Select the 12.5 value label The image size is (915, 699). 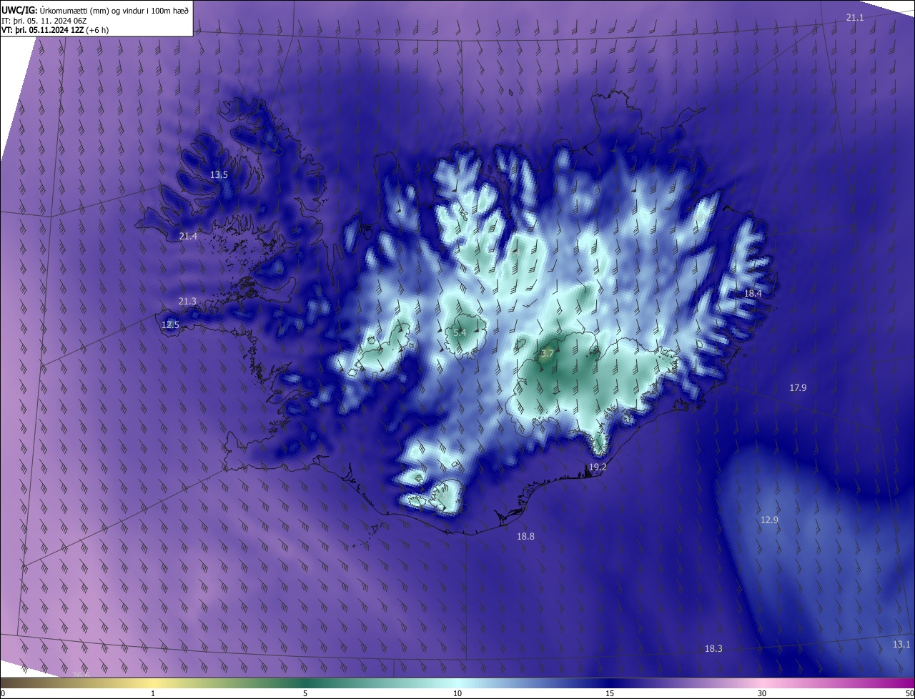(x=170, y=324)
